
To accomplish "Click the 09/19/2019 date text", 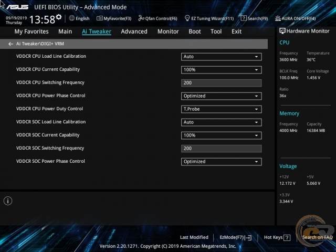I will click(16, 18).
